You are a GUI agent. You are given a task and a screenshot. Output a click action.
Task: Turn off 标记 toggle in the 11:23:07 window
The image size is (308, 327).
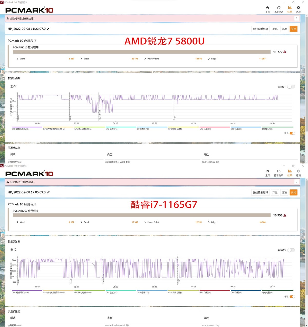(292, 133)
